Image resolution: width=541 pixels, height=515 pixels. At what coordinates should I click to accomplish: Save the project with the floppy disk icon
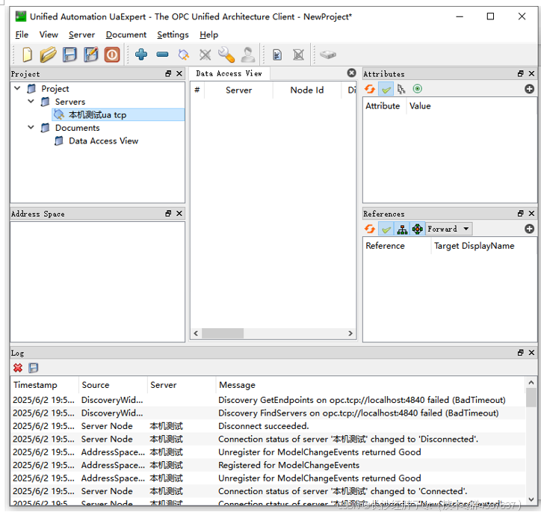[x=69, y=55]
